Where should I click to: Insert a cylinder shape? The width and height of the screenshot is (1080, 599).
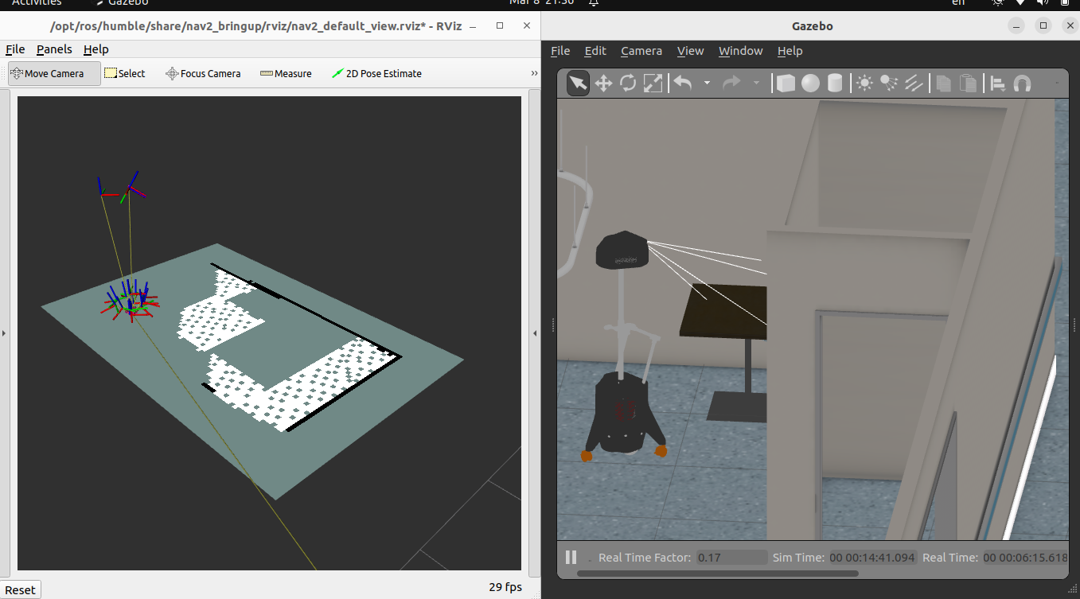click(x=835, y=84)
